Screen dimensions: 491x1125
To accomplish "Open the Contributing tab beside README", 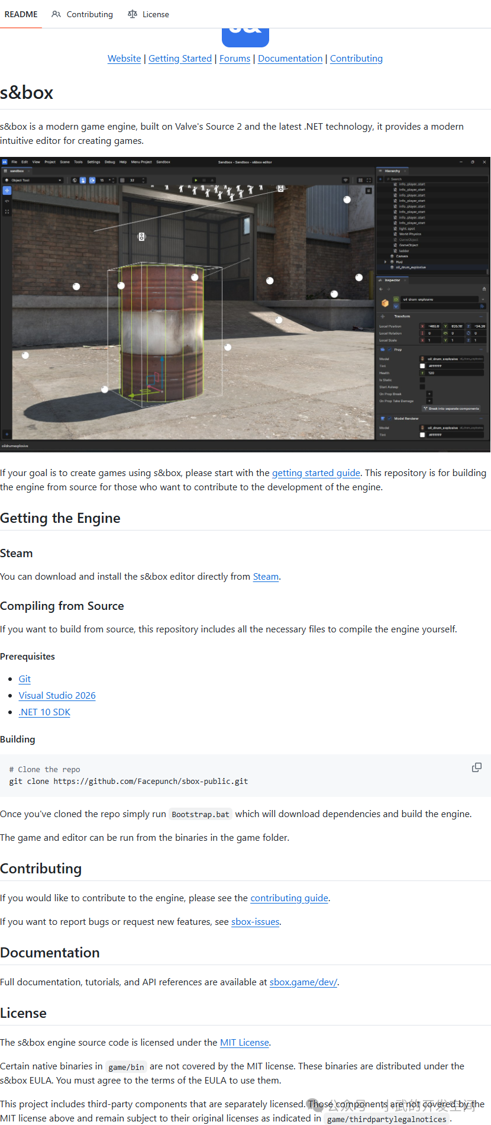I will tap(82, 14).
